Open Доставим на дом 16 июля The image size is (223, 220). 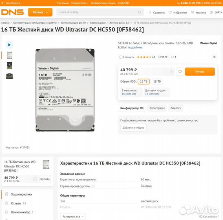tap(157, 92)
